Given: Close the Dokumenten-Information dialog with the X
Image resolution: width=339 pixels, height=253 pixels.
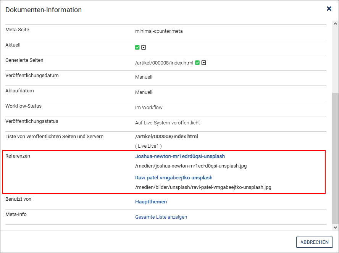Looking at the screenshot, I should [x=329, y=8].
